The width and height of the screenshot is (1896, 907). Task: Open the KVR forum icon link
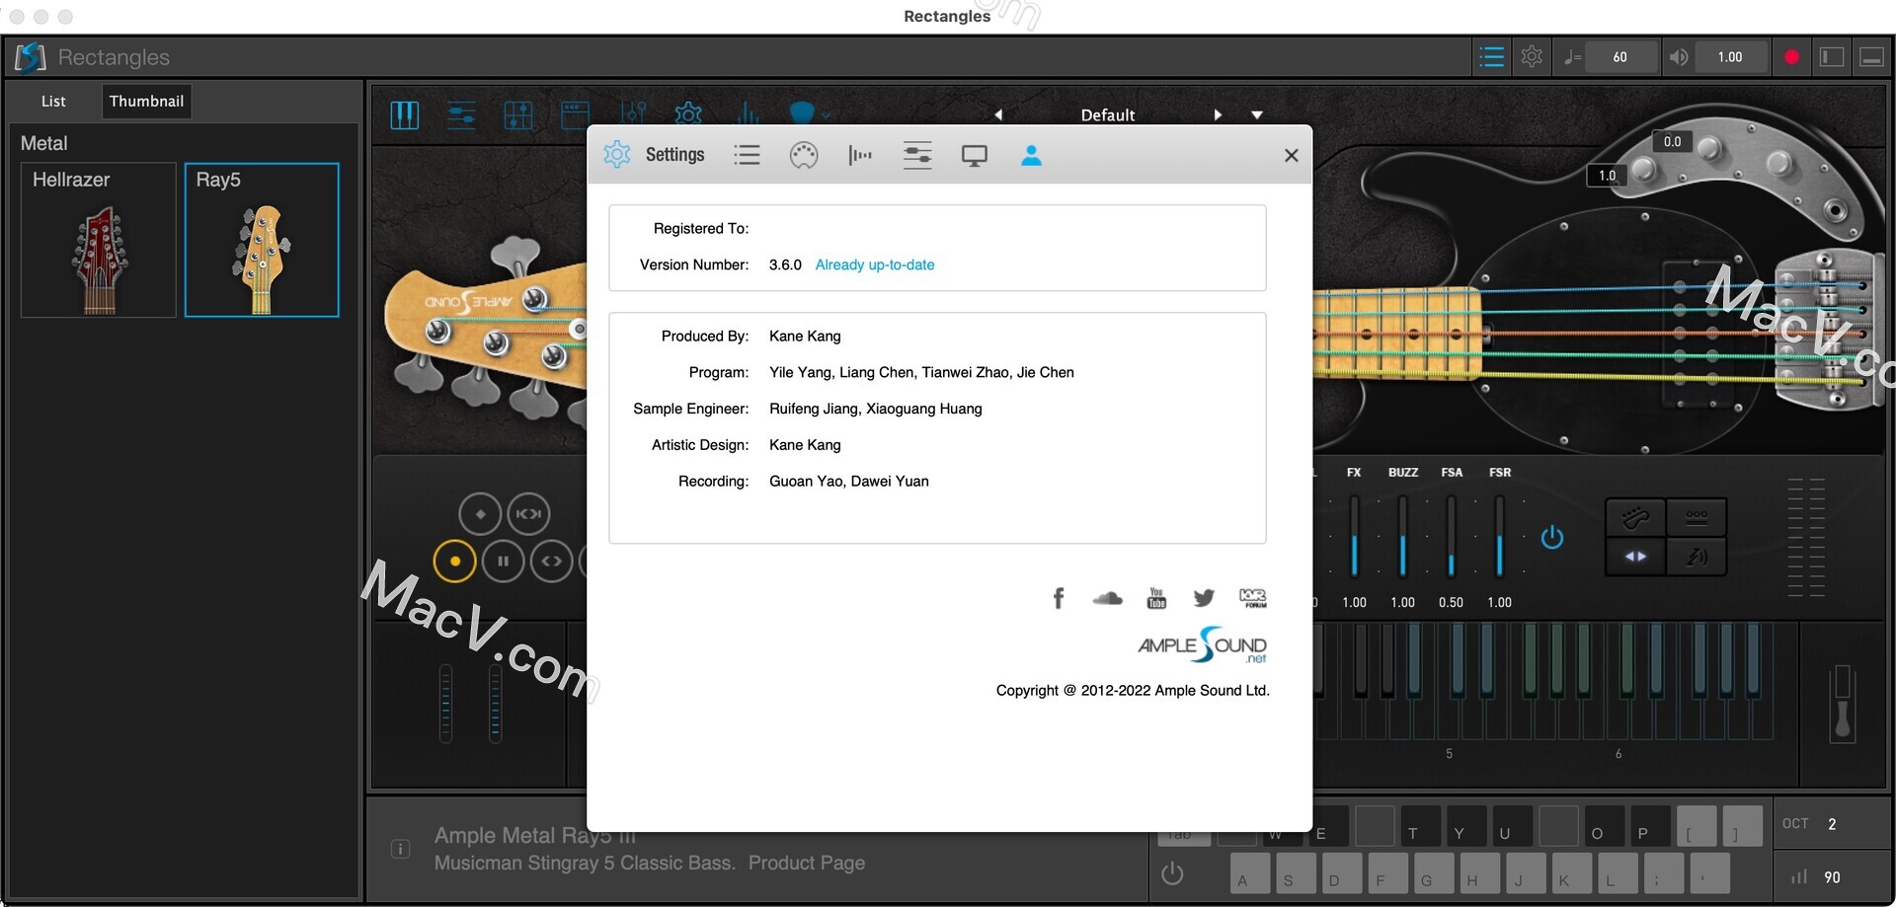(x=1252, y=598)
